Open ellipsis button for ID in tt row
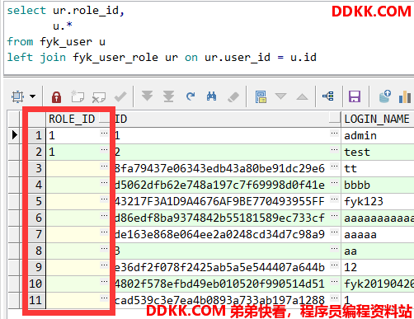This screenshot has height=319, width=414. point(334,167)
